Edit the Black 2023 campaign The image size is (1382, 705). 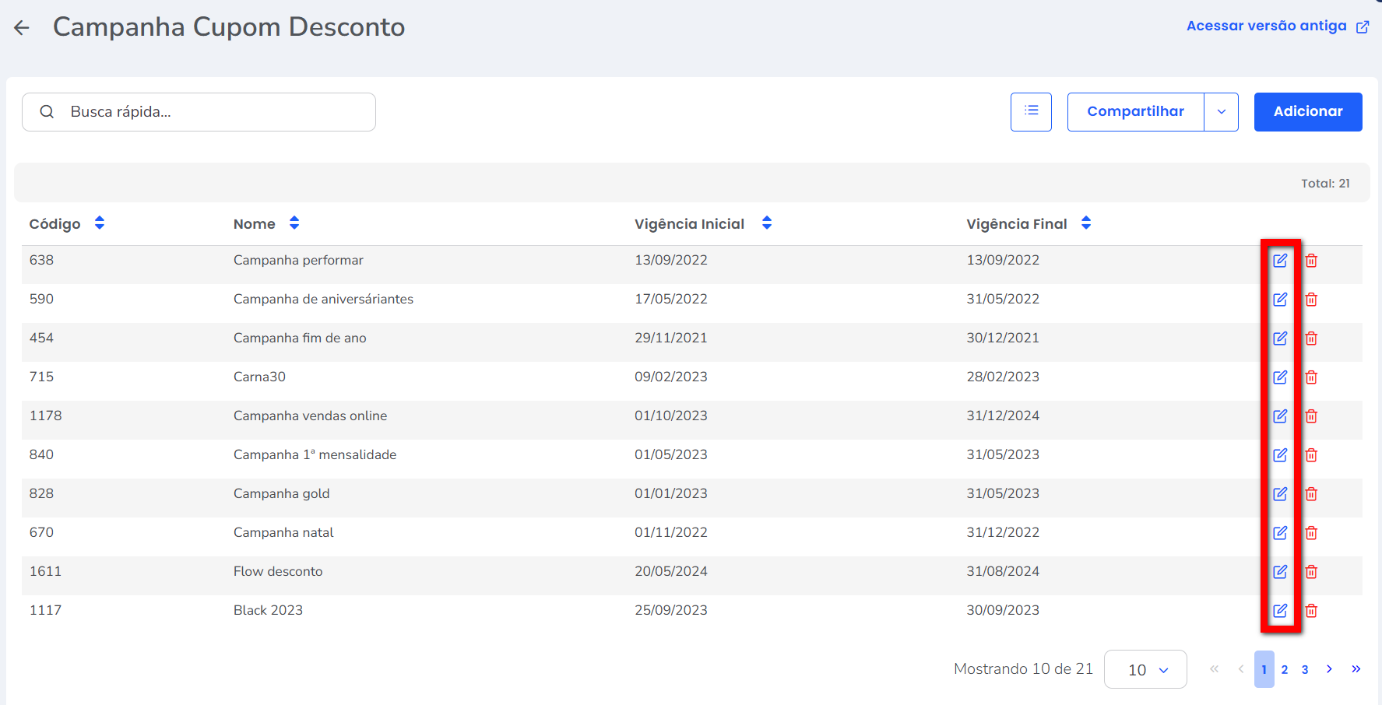(1279, 611)
